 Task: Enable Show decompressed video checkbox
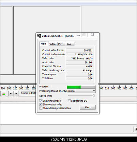41,108
